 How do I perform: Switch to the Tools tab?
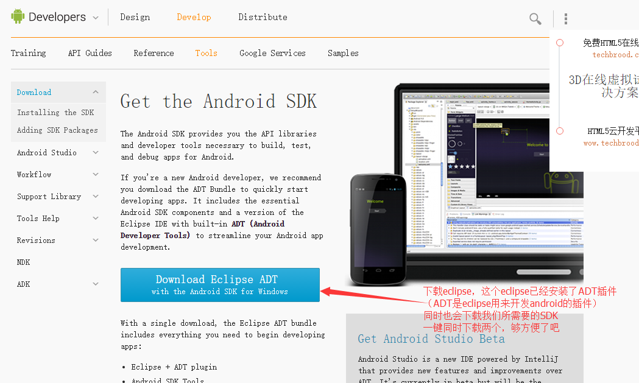[x=207, y=53]
